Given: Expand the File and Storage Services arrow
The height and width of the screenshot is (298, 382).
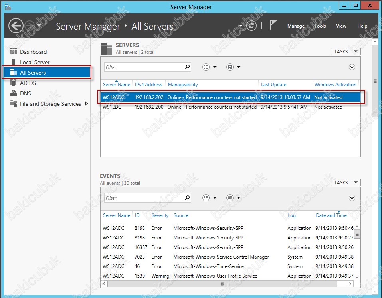Looking at the screenshot, I should tap(87, 104).
